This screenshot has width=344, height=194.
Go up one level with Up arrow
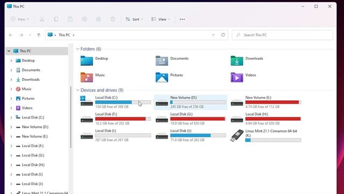(39, 35)
